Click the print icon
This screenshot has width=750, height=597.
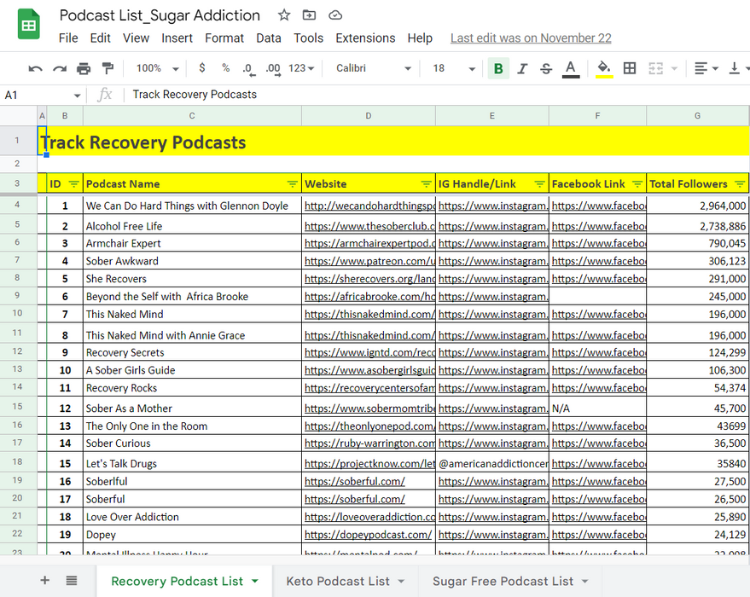pyautogui.click(x=84, y=68)
